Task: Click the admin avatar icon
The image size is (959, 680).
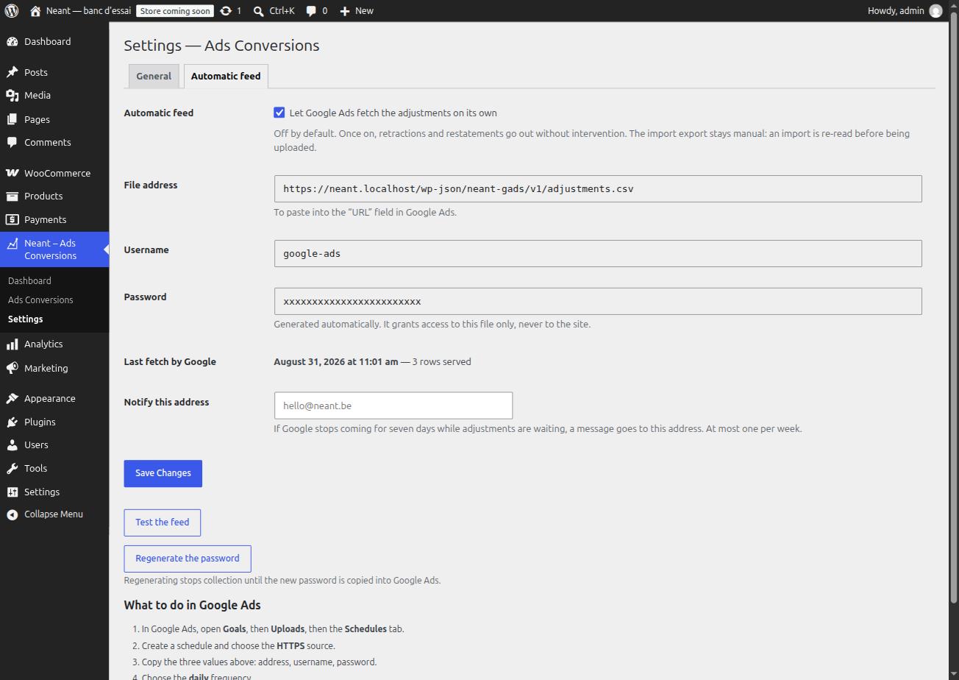Action: click(x=935, y=11)
